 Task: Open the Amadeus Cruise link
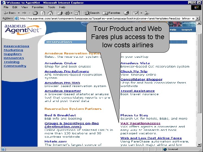pos(60,63)
